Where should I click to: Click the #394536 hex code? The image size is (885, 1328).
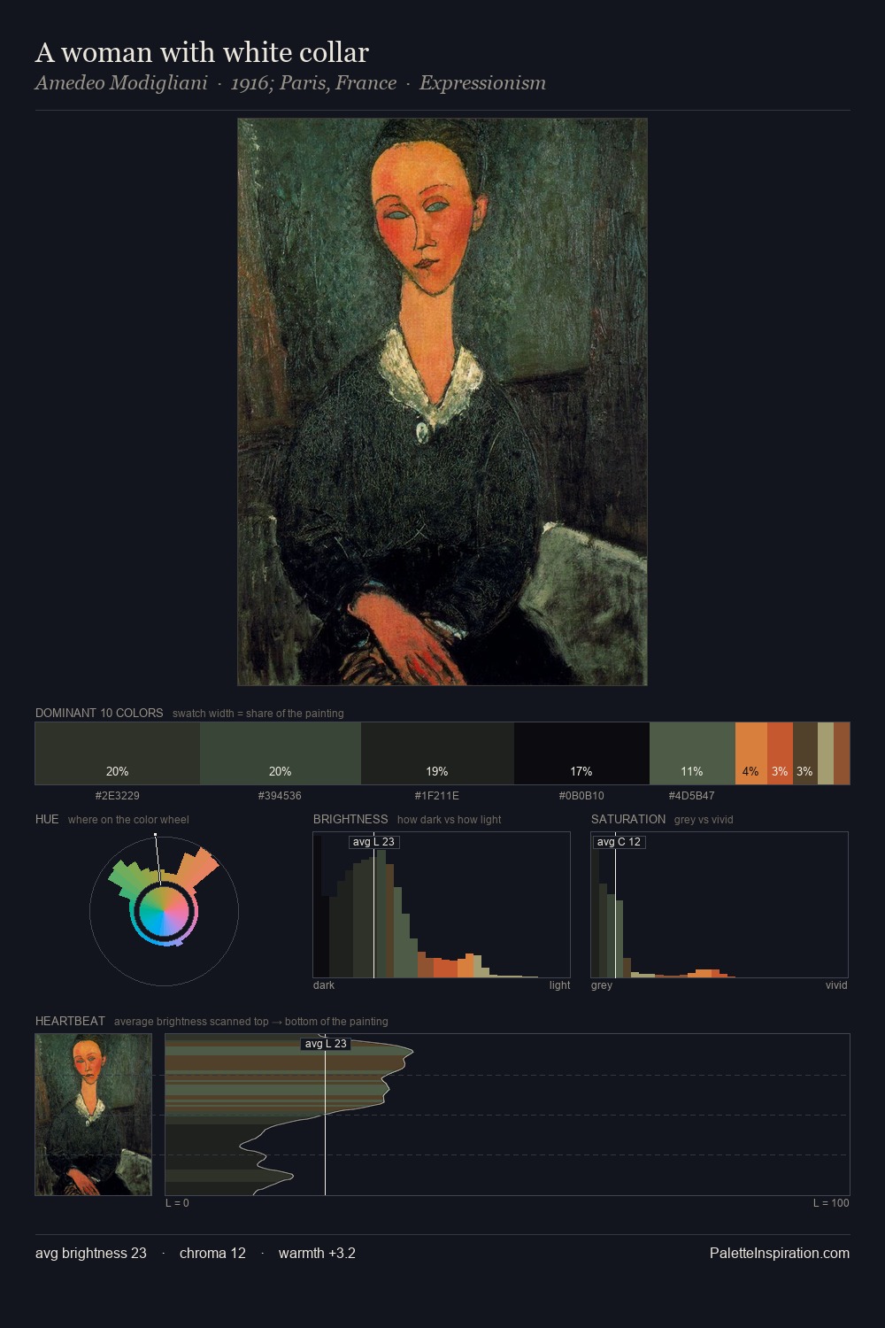(281, 796)
